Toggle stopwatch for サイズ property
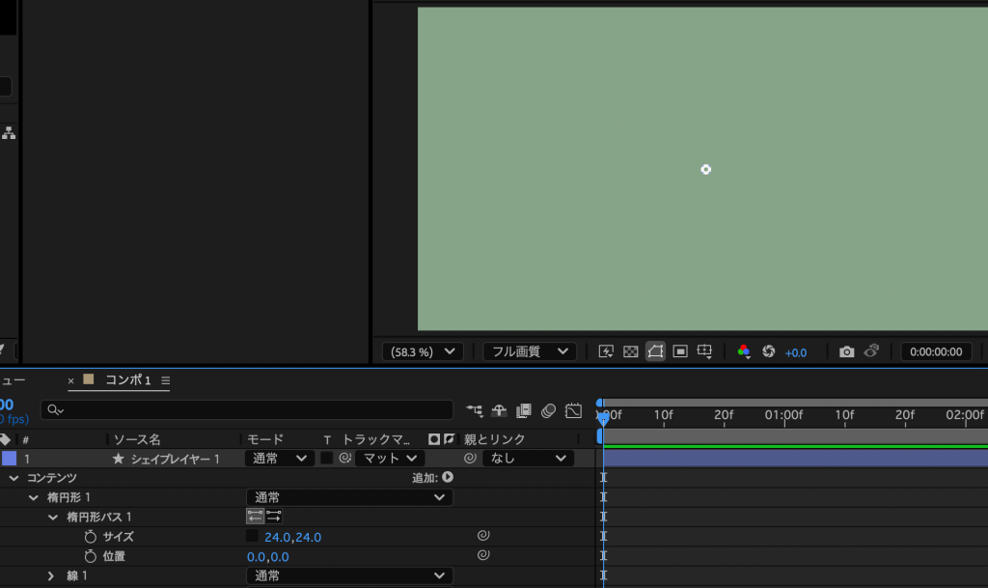 coord(91,537)
